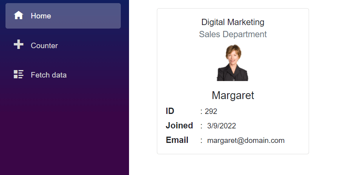Click the colon after the Joined label

point(201,126)
